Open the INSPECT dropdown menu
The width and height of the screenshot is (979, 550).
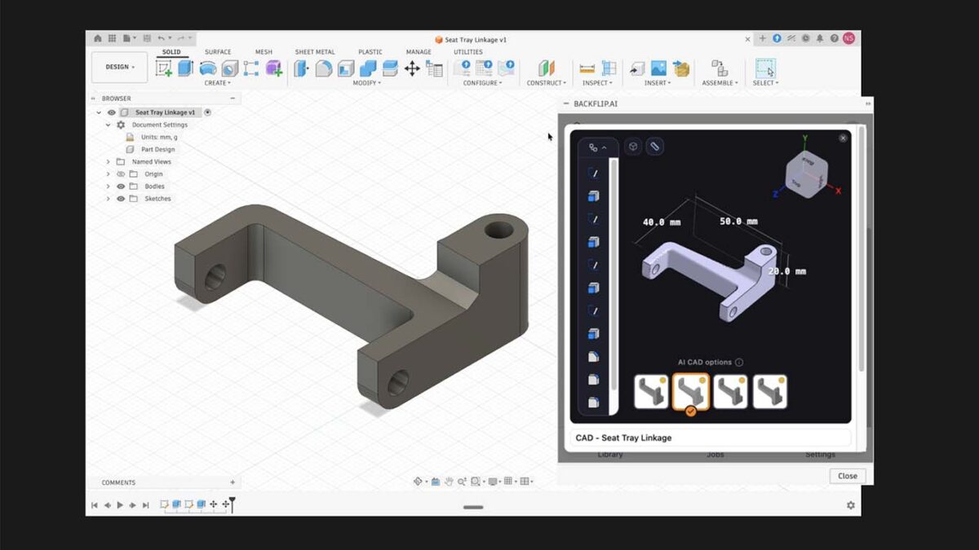point(597,83)
